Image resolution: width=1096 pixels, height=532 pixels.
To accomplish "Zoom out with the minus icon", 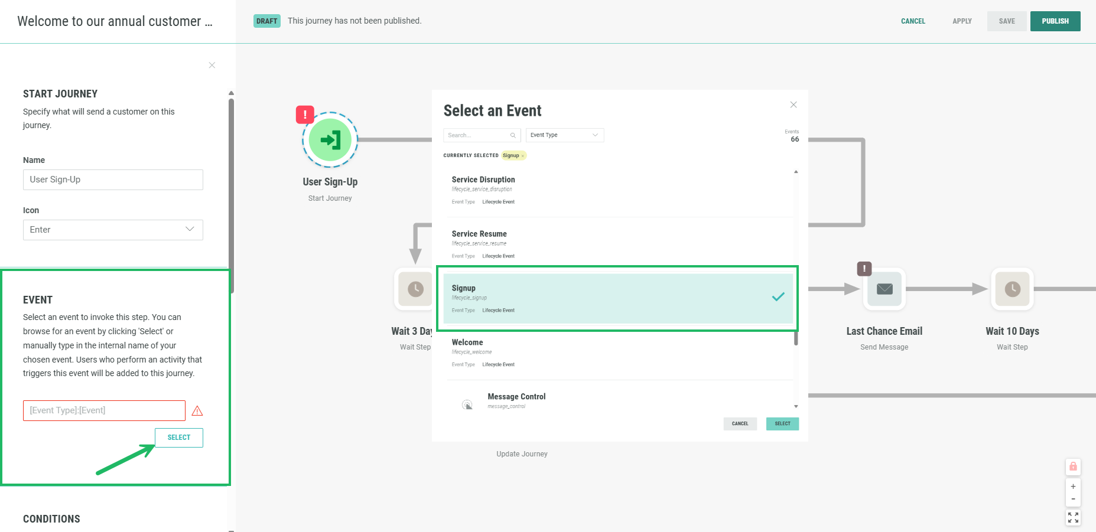I will pyautogui.click(x=1073, y=500).
